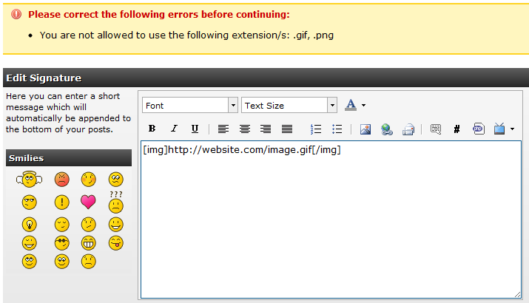Insert the tongue-out smiley
Viewport: 529px width, 303px height.
[x=115, y=243]
